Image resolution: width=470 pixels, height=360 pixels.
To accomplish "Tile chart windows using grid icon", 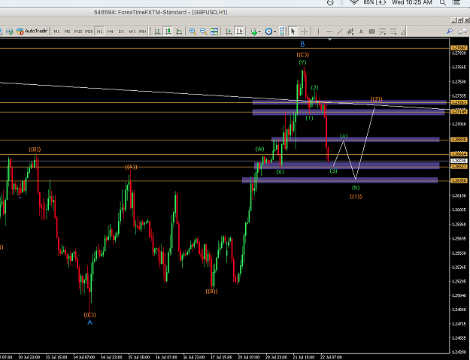I will click(214, 31).
